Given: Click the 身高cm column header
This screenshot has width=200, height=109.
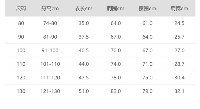Looking at the screenshot, I should coord(50,9).
